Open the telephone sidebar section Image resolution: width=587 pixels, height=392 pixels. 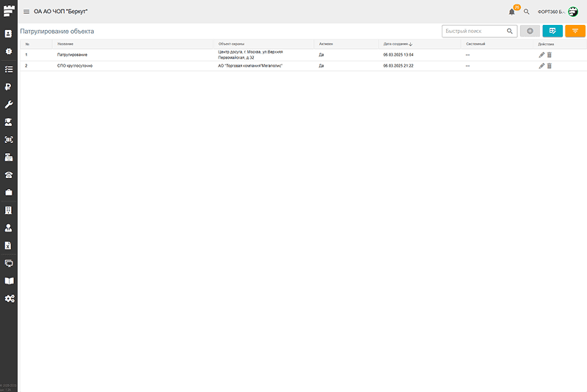[8, 175]
